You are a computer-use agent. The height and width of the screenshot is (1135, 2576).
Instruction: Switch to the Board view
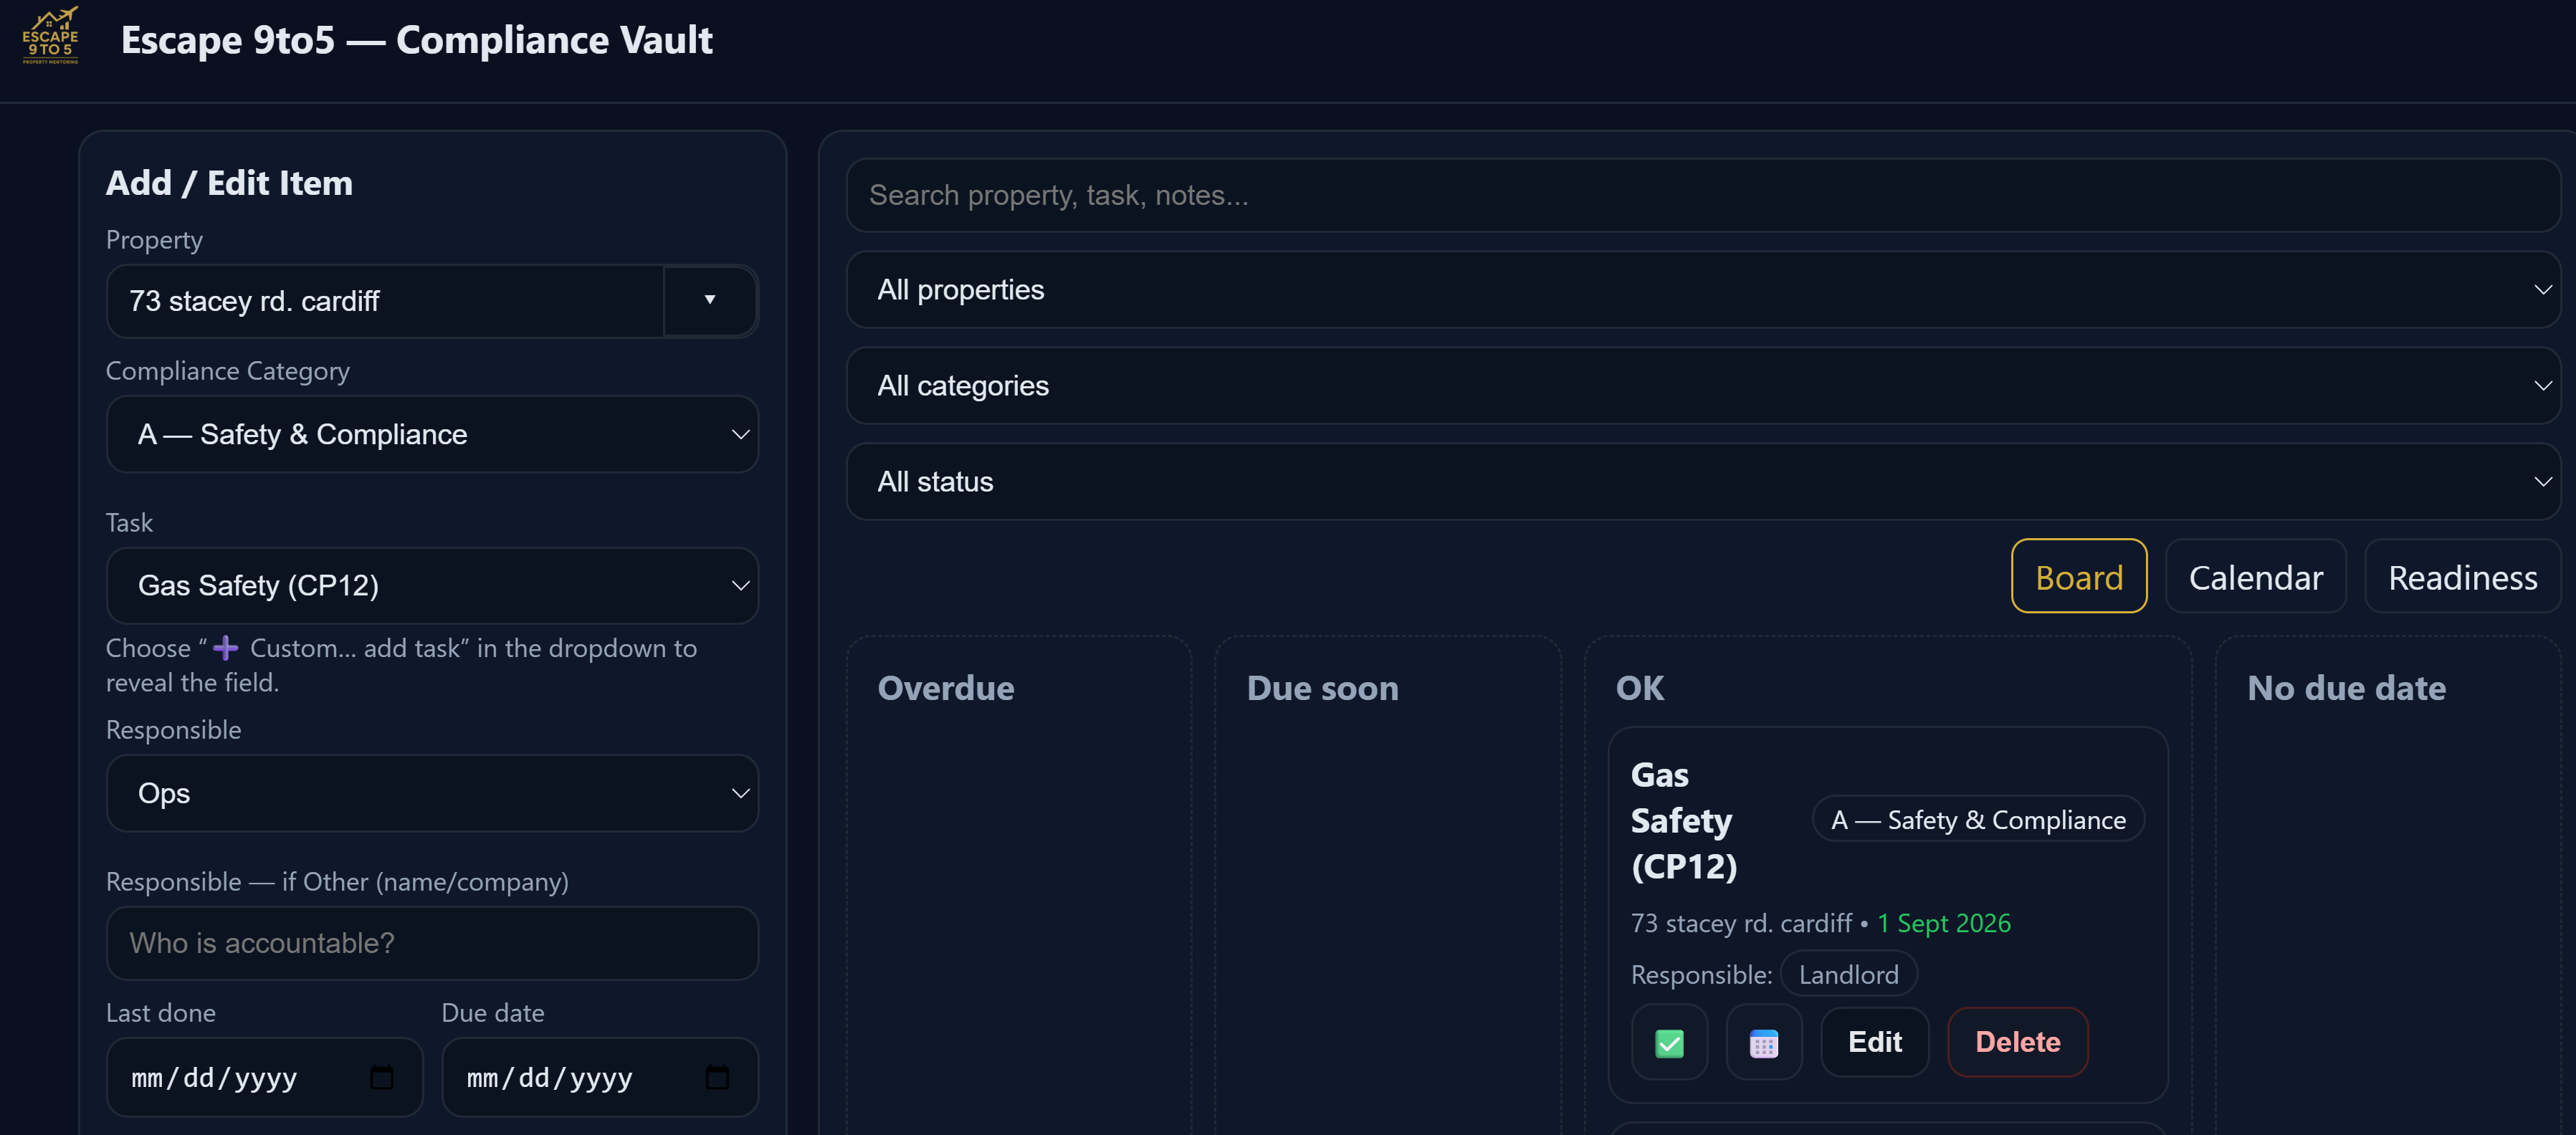point(2079,577)
